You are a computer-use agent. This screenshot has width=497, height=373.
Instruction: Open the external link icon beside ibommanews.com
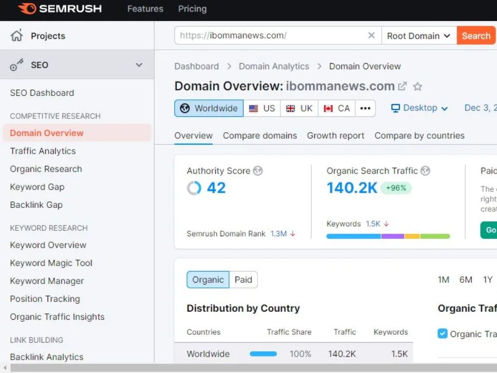click(x=402, y=86)
